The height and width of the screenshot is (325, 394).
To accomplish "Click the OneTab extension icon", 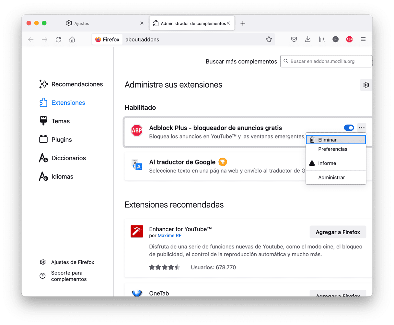I will (x=137, y=293).
